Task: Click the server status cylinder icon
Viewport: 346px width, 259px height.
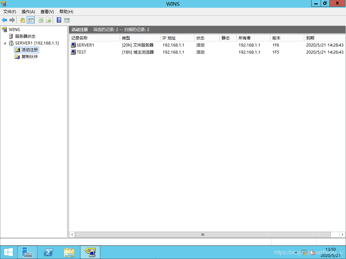Action: (11, 36)
